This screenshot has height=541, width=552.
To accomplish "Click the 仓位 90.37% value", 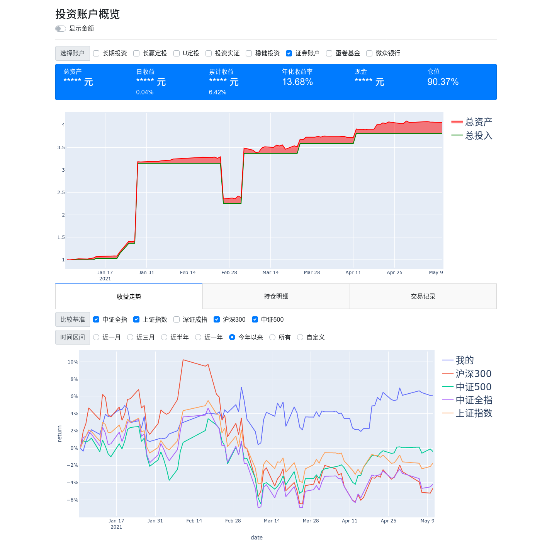I will tap(443, 82).
